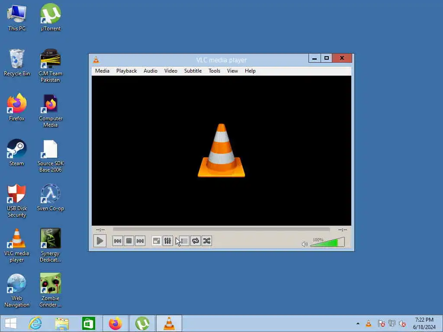
Task: Select the Firefox desktop shortcut
Action: (x=17, y=108)
